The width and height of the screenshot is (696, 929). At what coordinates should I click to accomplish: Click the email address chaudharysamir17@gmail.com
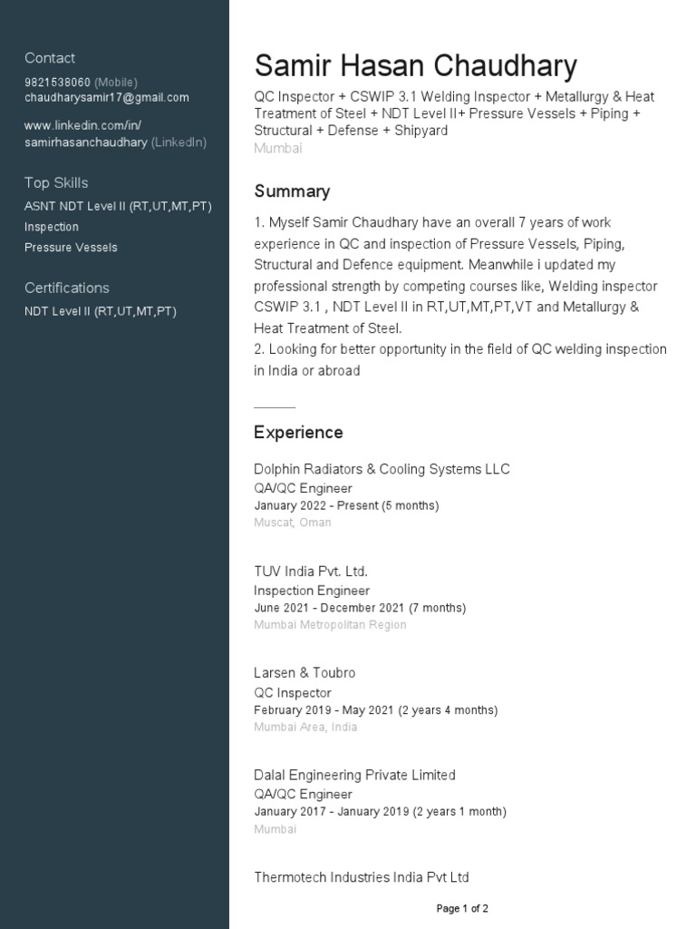point(106,98)
